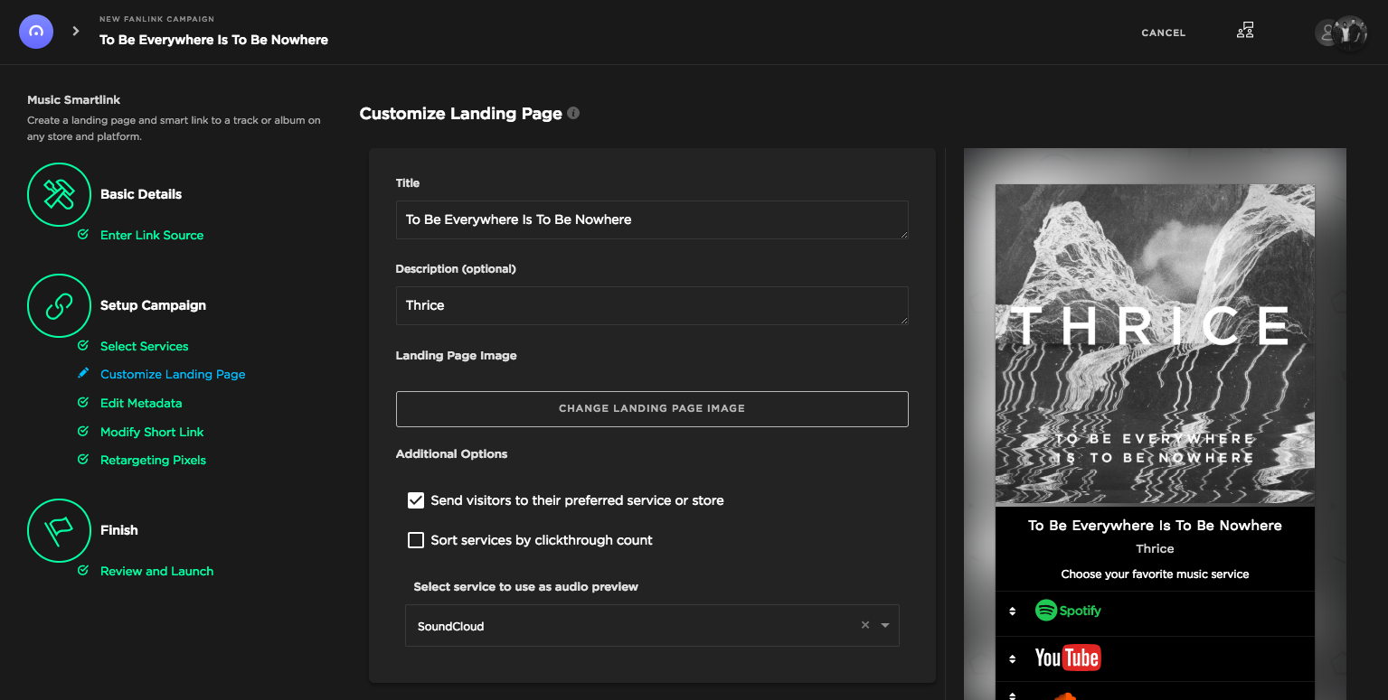
Task: Click the Thrice artist name in preview
Action: [1155, 548]
